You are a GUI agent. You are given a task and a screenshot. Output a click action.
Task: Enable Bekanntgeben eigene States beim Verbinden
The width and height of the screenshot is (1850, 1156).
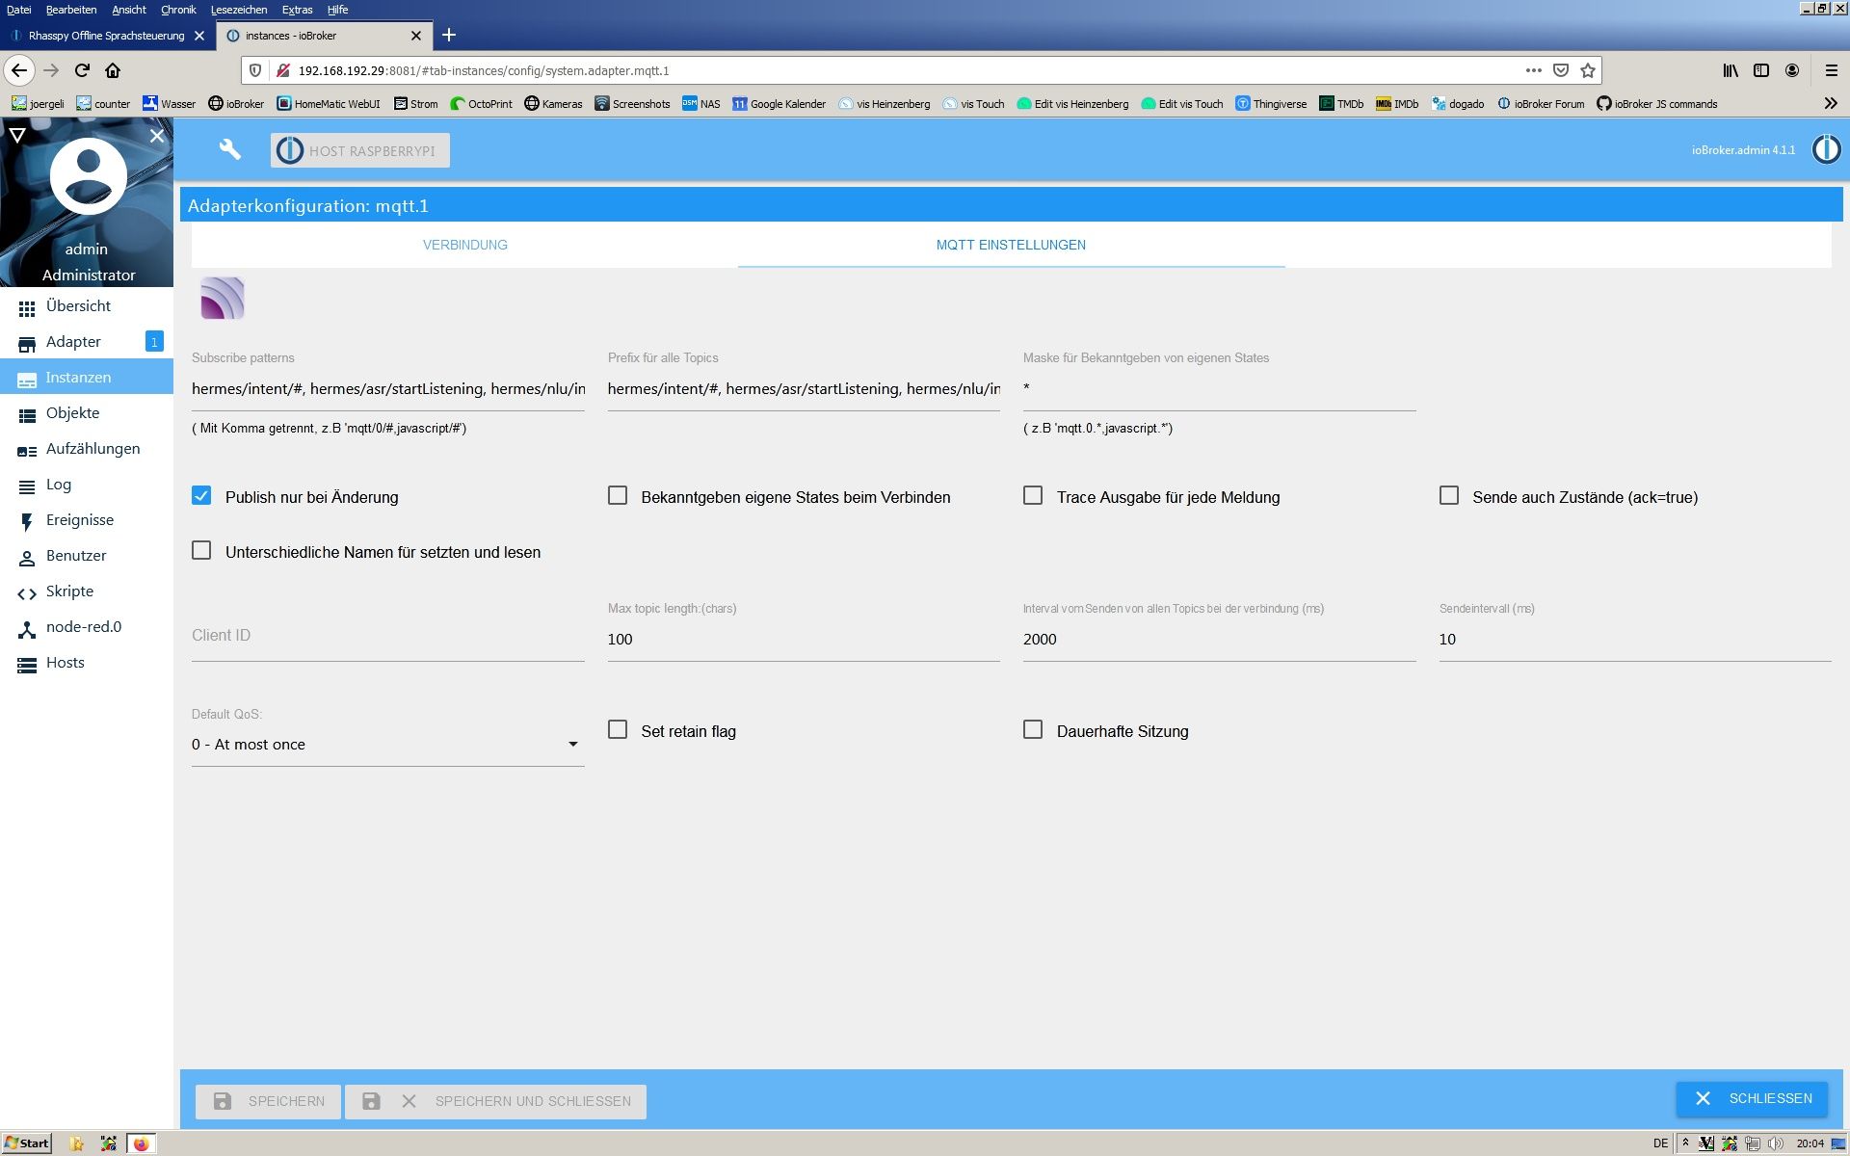click(x=617, y=495)
